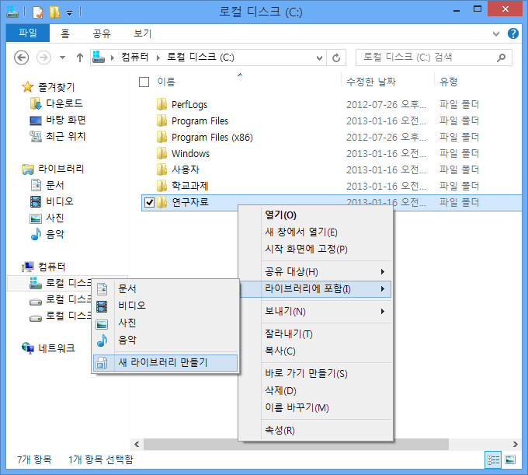Click the search magnifier icon

point(501,58)
